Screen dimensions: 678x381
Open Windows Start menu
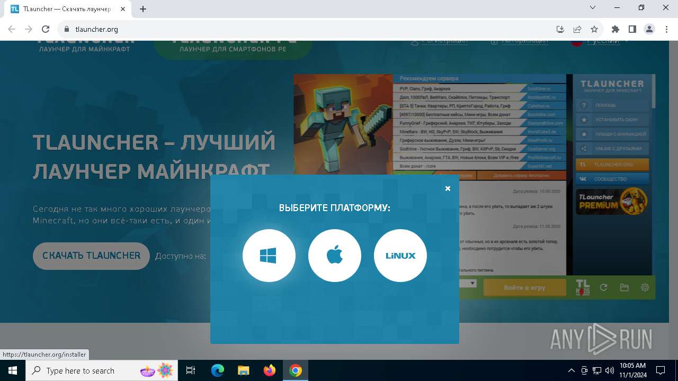[x=13, y=370]
